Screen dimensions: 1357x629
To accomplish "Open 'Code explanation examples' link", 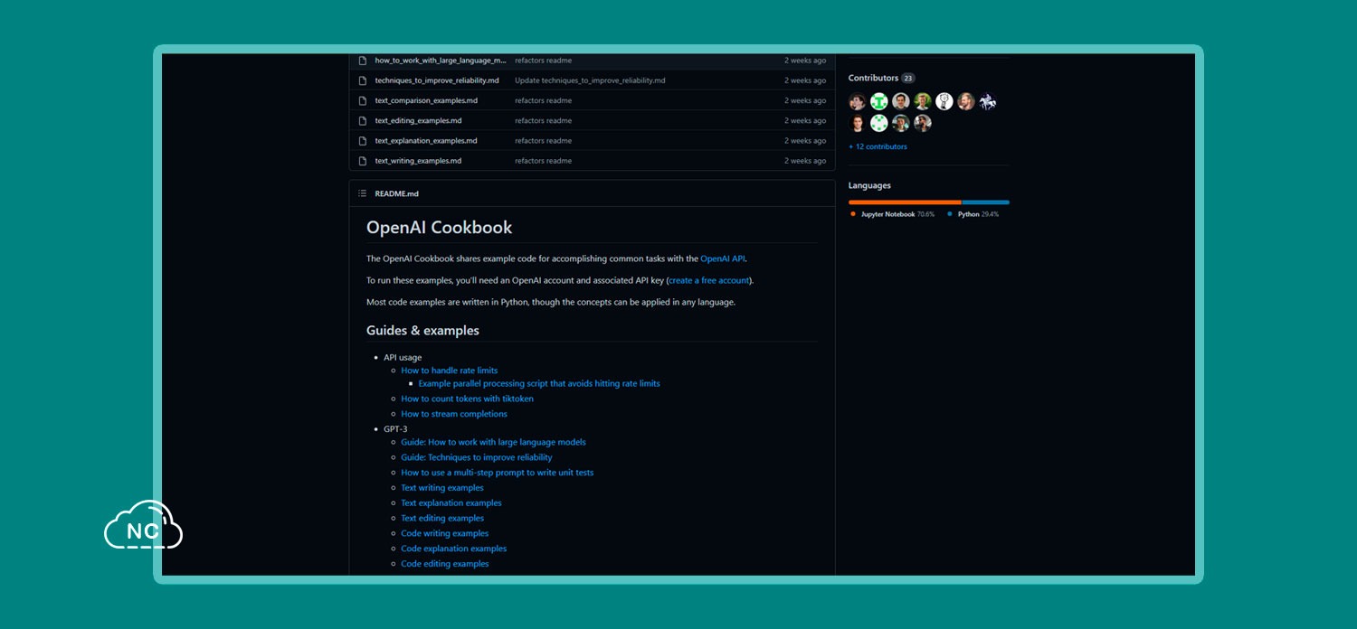I will point(454,549).
